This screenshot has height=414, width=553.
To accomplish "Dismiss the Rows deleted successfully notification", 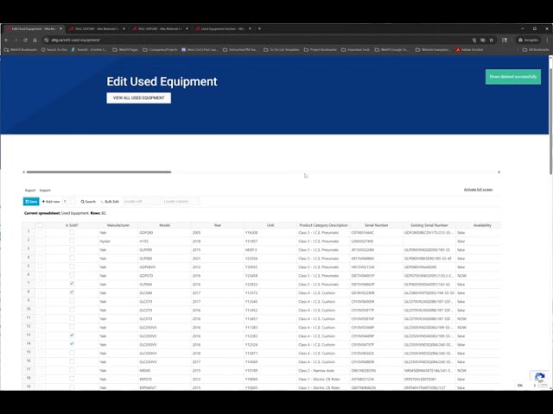I will tap(513, 77).
